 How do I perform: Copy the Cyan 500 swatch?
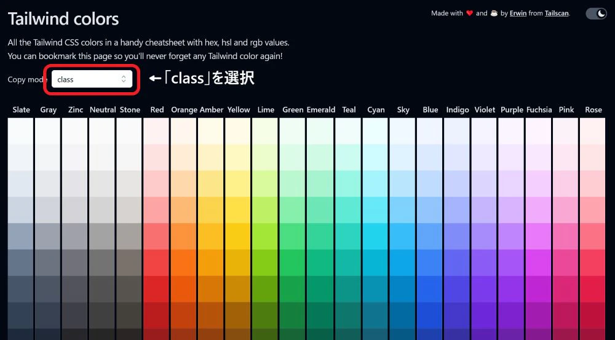click(x=376, y=263)
